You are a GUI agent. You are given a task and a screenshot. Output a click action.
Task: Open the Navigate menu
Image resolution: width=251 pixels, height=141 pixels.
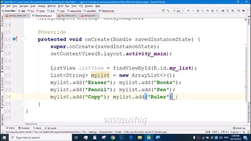[x=24, y=6]
